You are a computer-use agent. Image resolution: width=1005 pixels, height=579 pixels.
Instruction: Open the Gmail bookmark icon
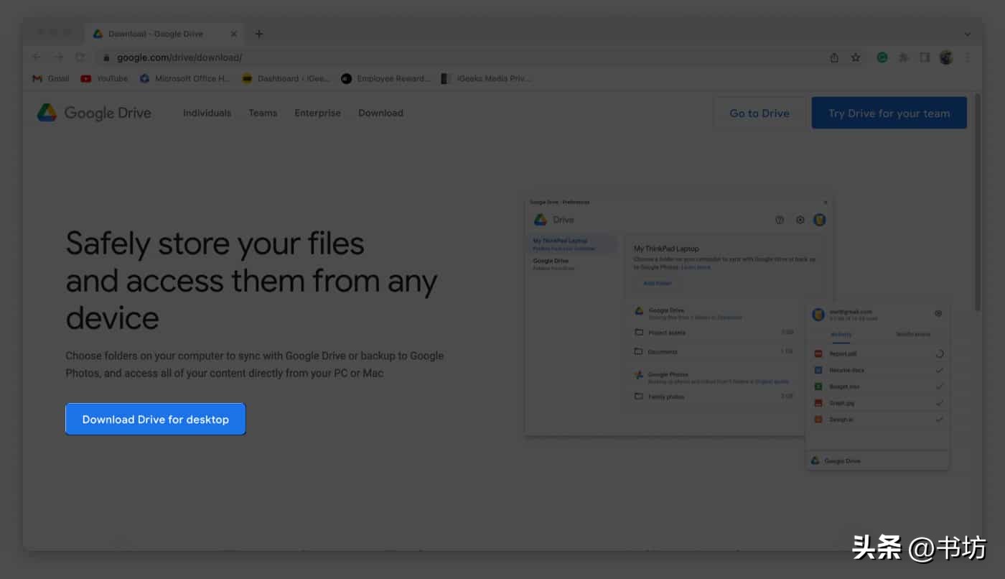(x=37, y=78)
